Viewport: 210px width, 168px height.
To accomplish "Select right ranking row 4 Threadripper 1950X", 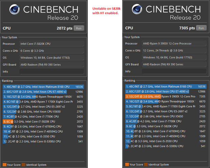I will click(x=166, y=101).
